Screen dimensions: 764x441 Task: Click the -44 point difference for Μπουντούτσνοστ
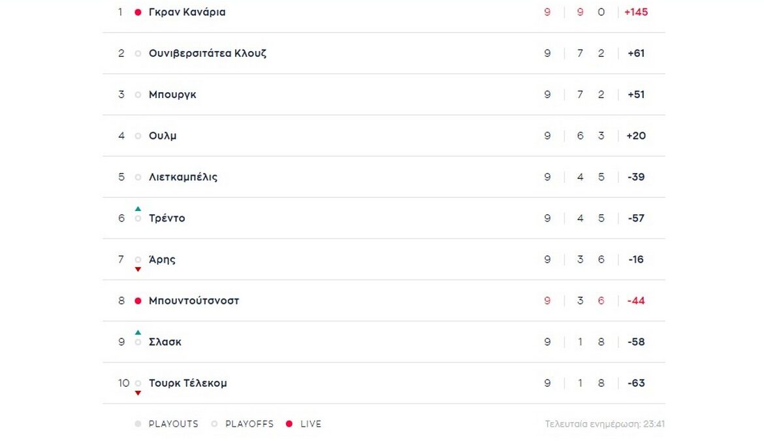(636, 301)
